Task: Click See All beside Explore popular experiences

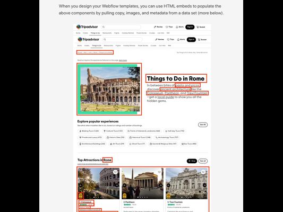Action: [203, 125]
